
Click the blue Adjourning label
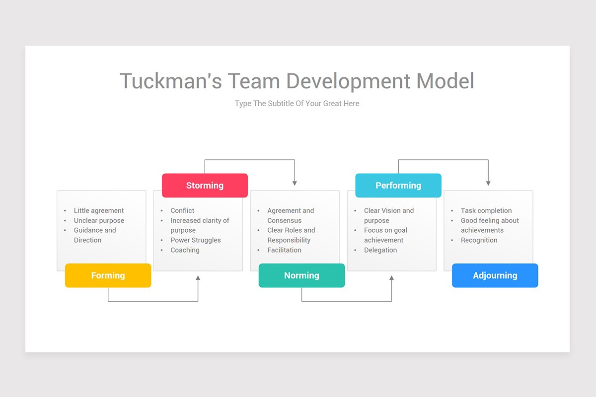tap(495, 275)
